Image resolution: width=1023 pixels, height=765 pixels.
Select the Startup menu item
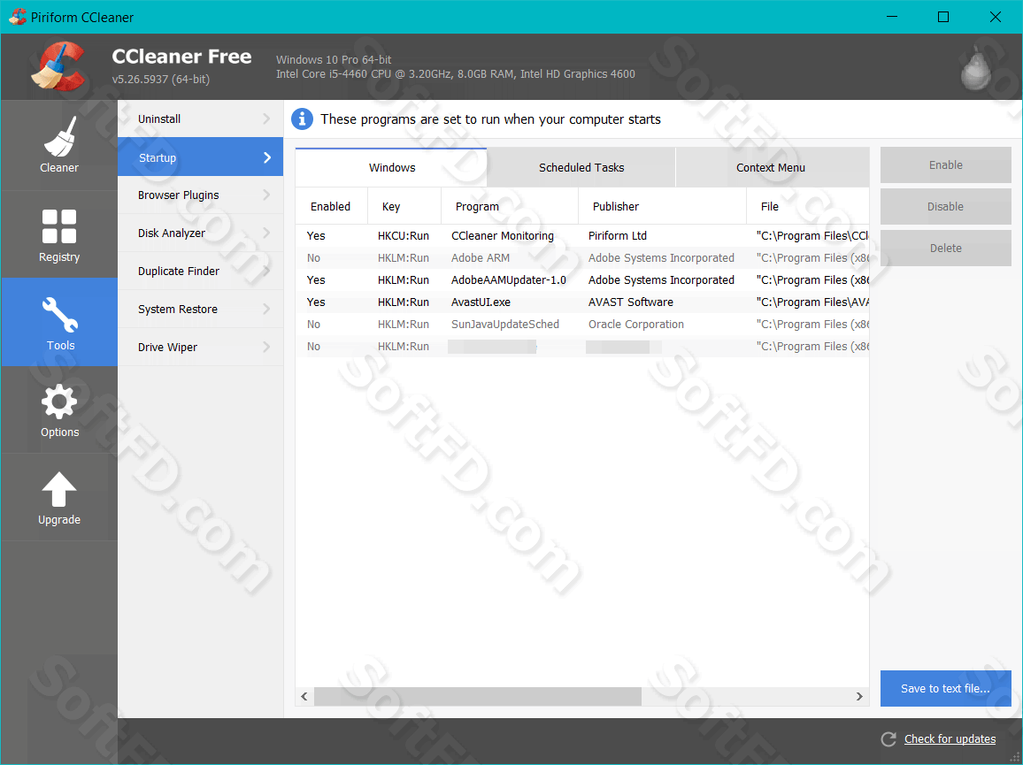tap(200, 157)
